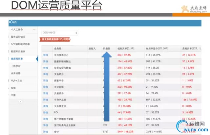Viewport: 210px width, 135px height.
Task: Click the value 457 | 37.96%
Action: pyautogui.click(x=125, y=74)
